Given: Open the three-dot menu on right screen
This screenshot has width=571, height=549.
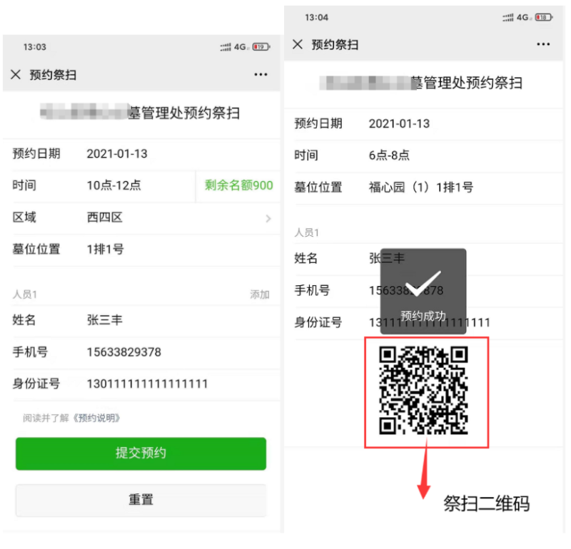Looking at the screenshot, I should click(543, 44).
